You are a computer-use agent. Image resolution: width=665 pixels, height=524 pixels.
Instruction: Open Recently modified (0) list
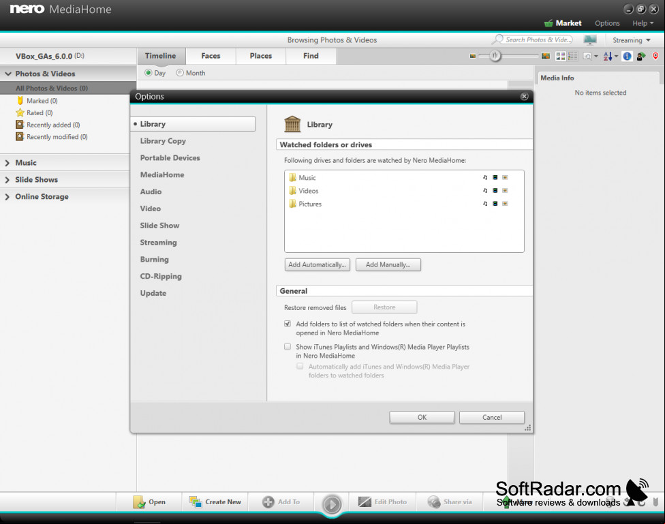[x=52, y=137]
